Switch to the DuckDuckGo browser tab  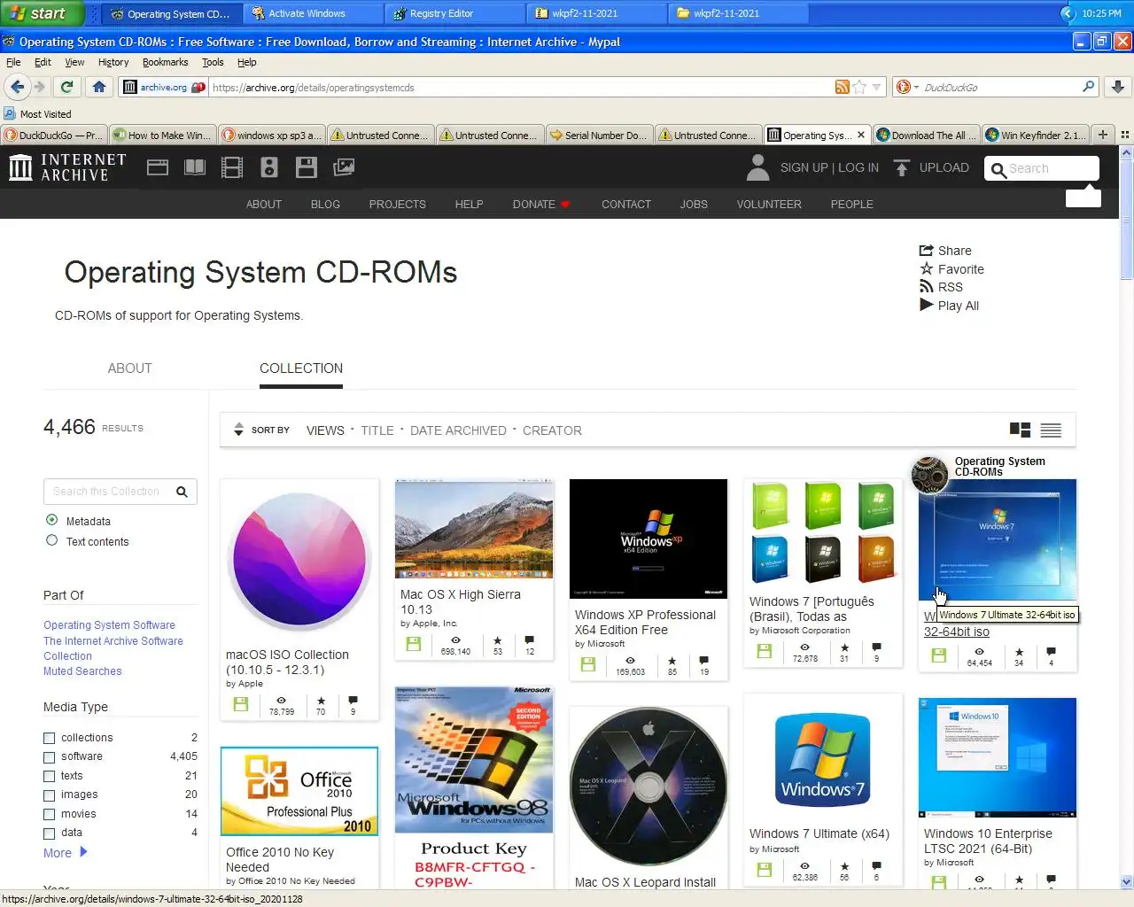click(x=53, y=135)
